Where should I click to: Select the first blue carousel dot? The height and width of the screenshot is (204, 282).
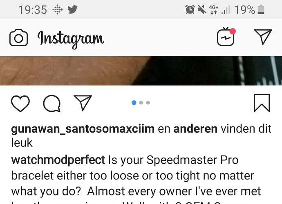(x=134, y=102)
